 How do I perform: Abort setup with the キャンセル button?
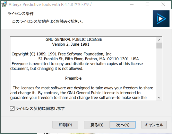(x=154, y=125)
